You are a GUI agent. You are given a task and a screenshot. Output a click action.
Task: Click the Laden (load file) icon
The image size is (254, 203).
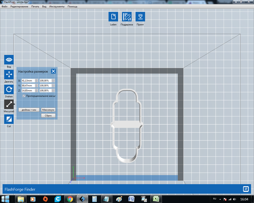[113, 17]
